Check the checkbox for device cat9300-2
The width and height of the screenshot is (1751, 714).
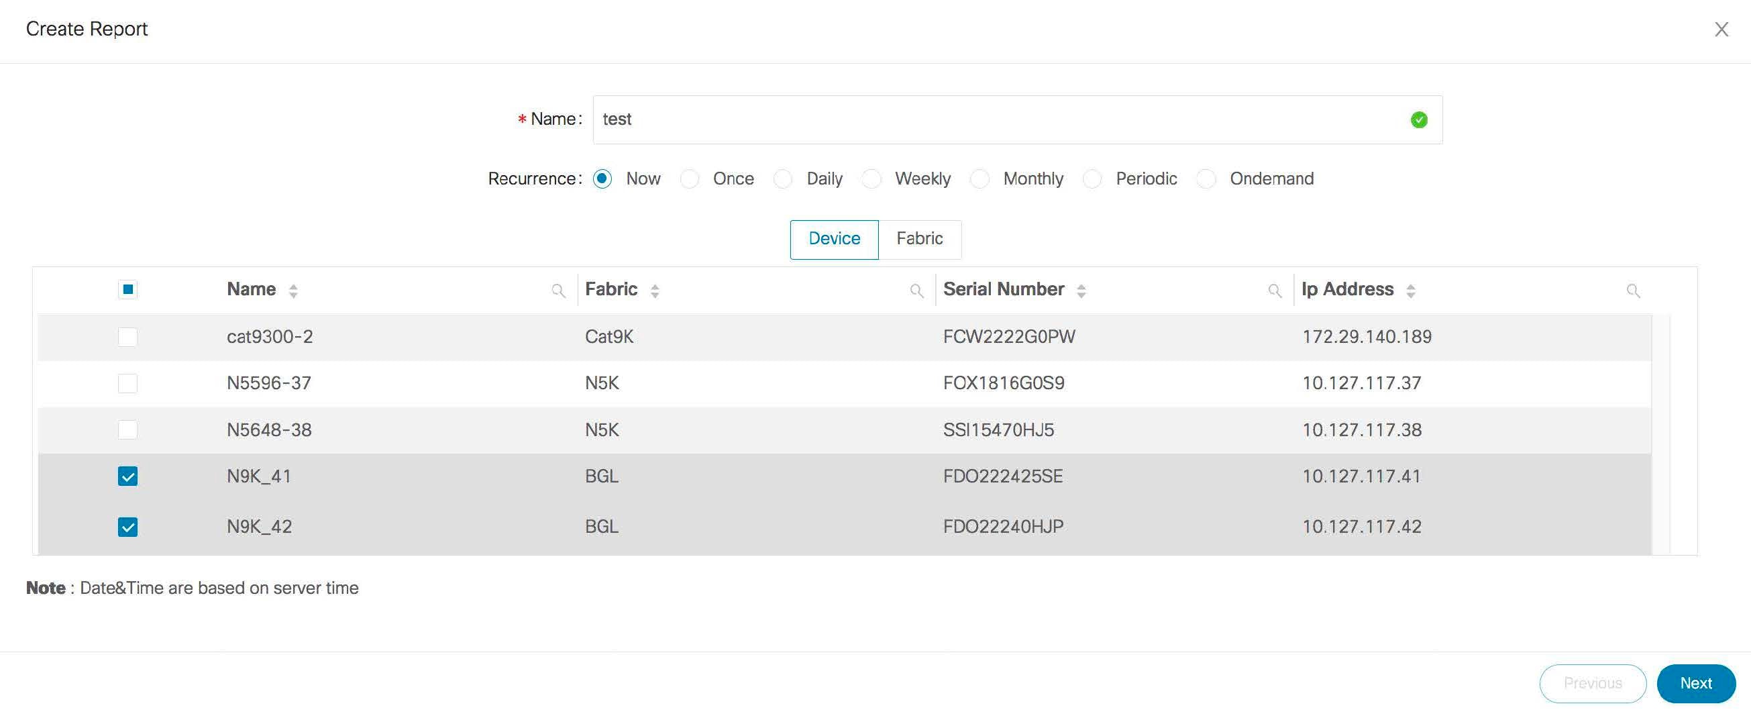127,336
